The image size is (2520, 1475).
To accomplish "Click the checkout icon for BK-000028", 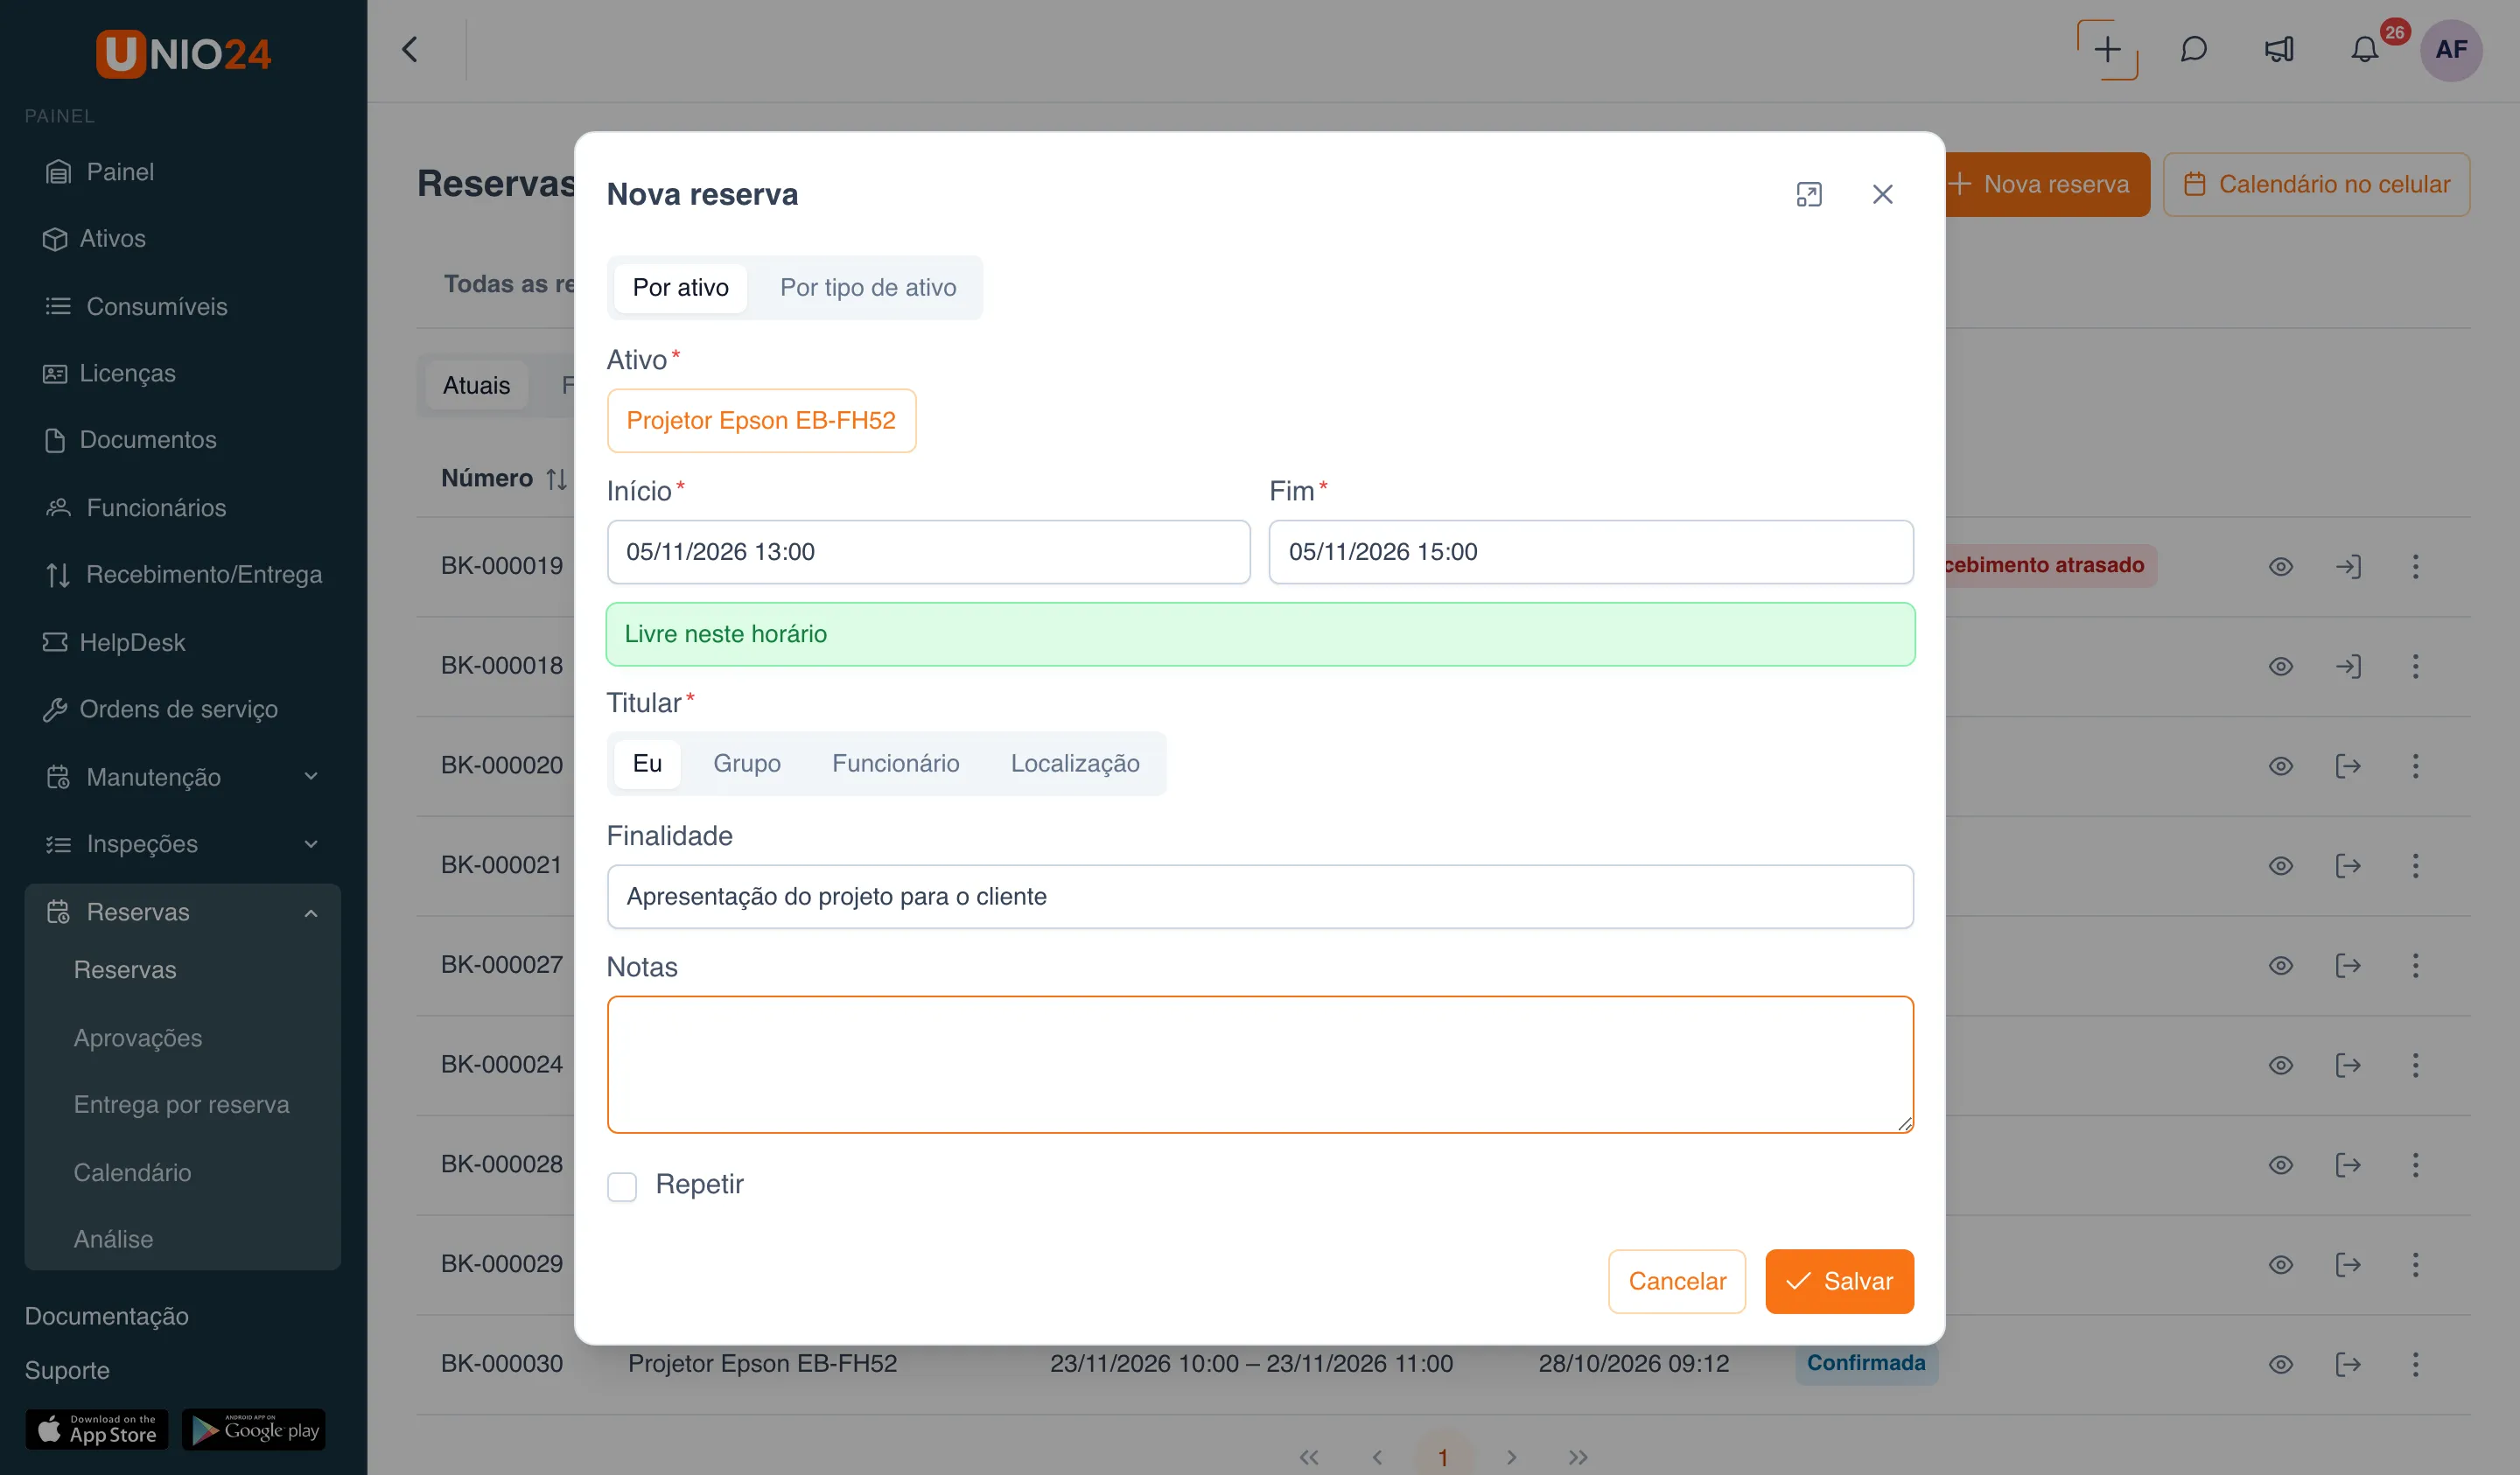I will tap(2348, 1164).
